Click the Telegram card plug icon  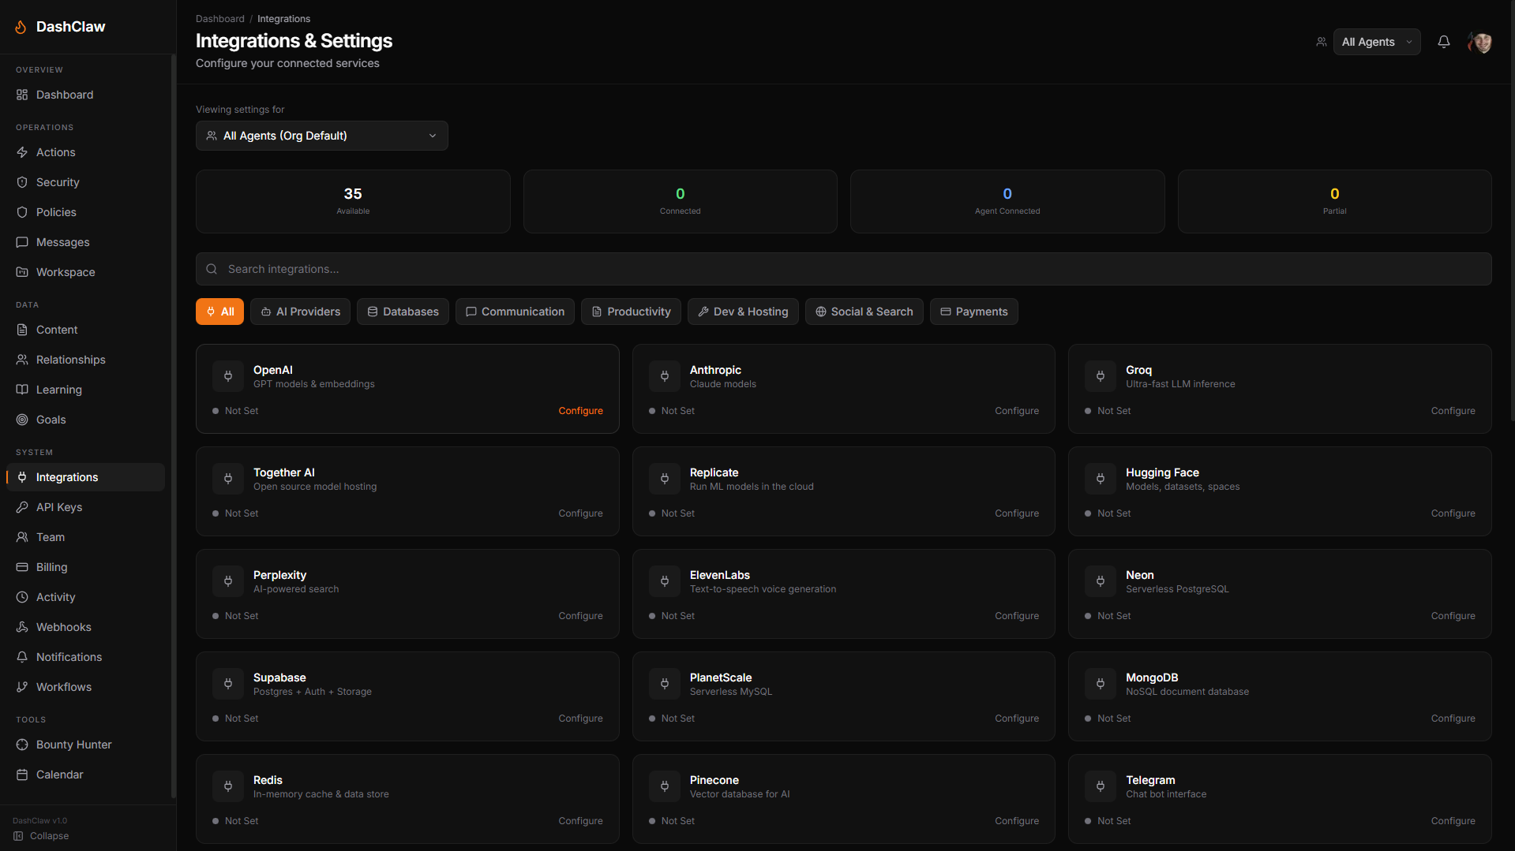click(1101, 786)
